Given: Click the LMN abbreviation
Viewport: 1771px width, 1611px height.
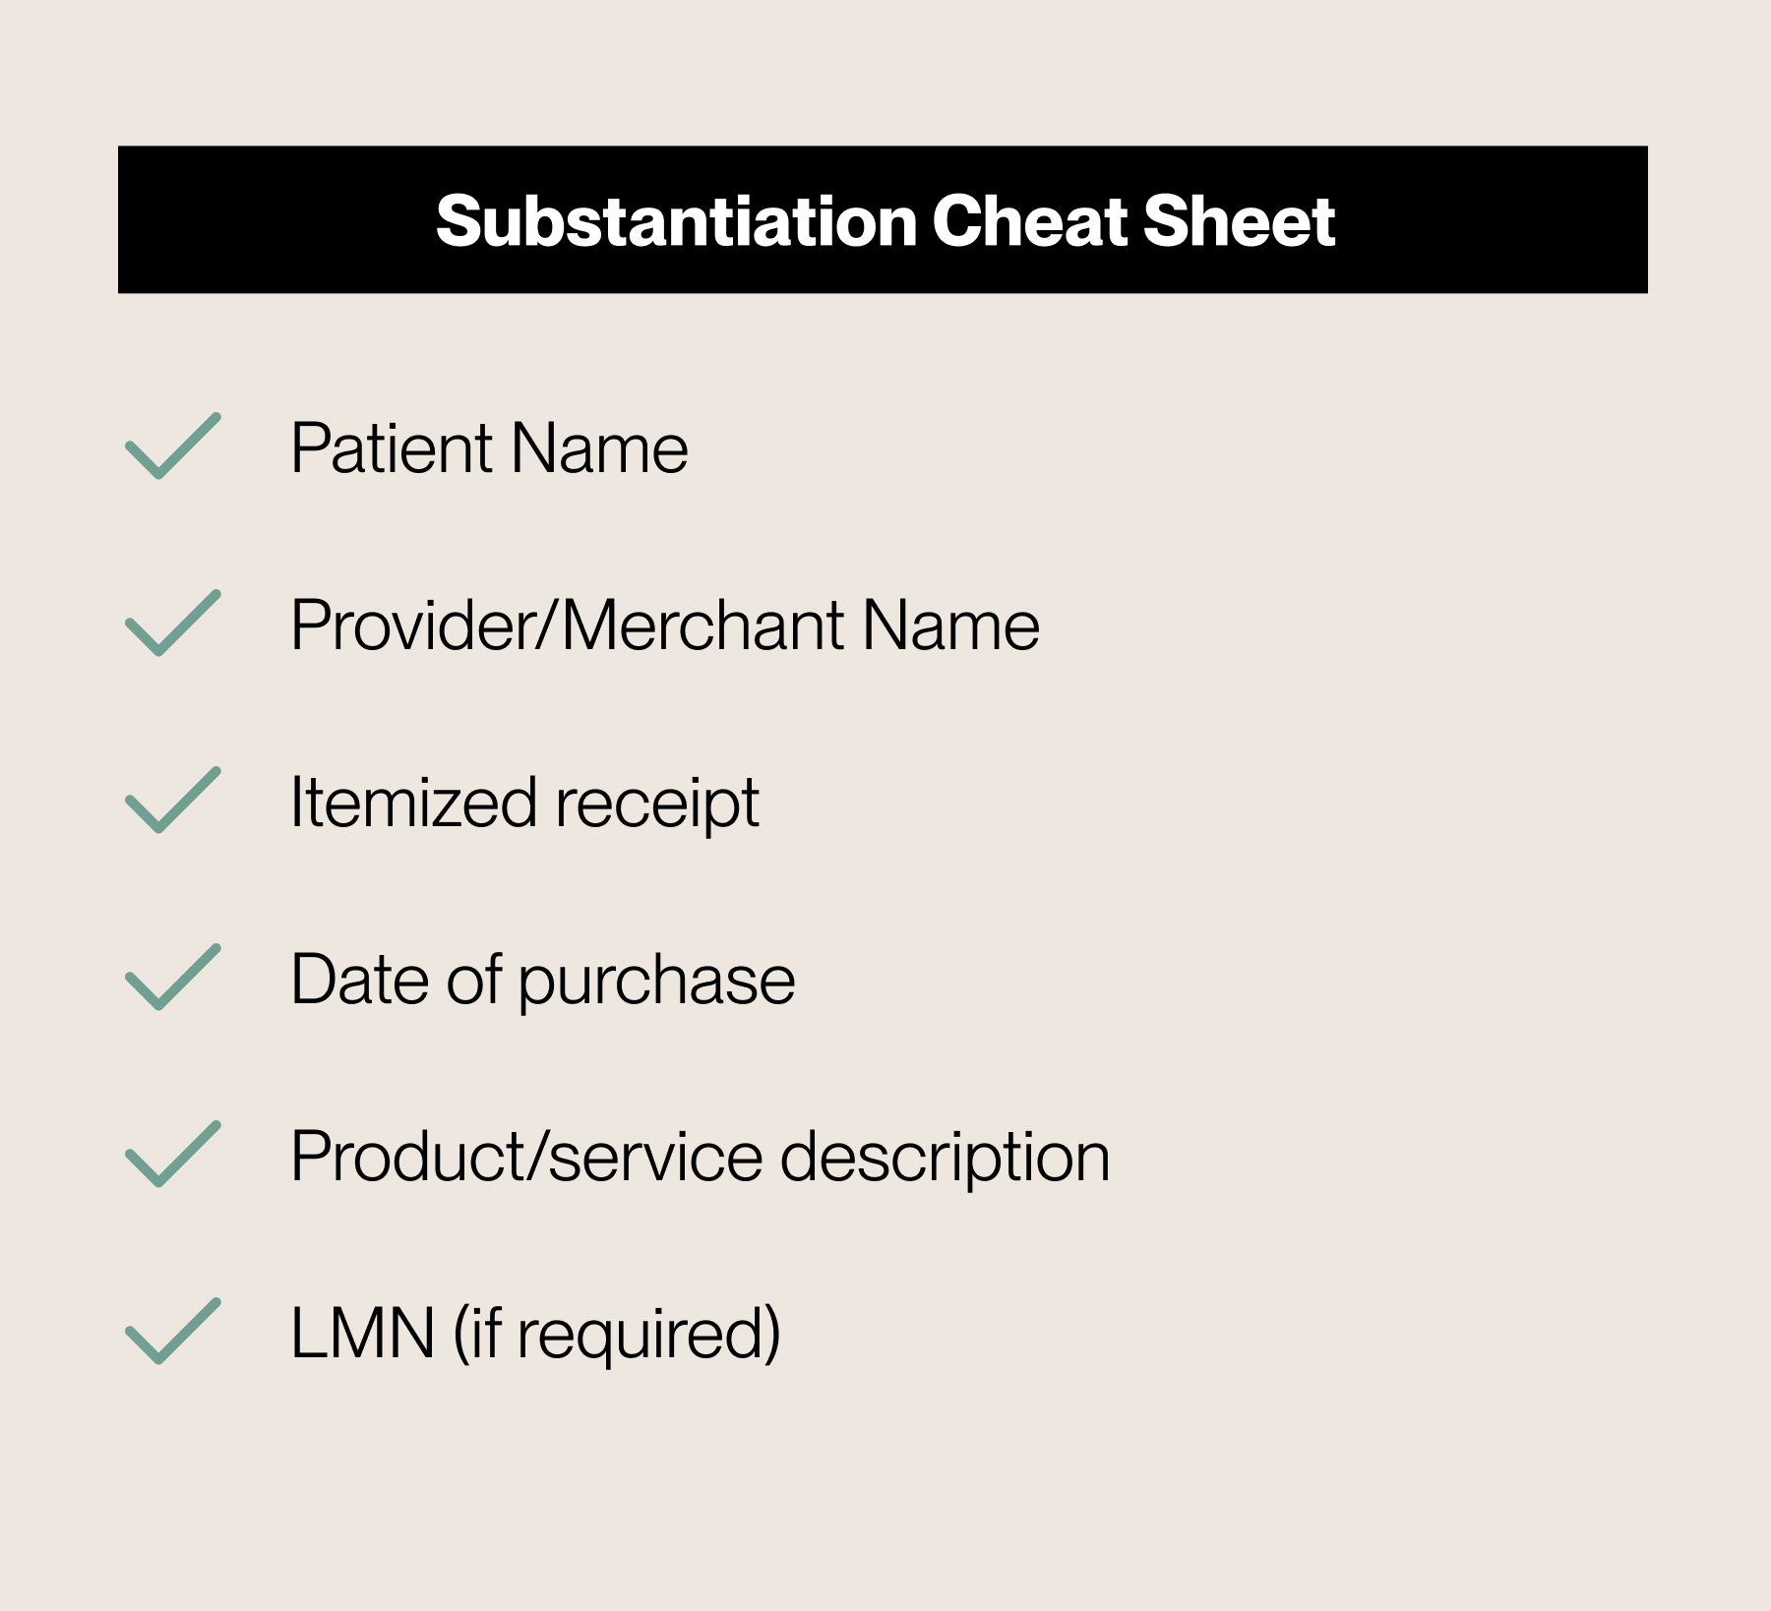Looking at the screenshot, I should (363, 1334).
